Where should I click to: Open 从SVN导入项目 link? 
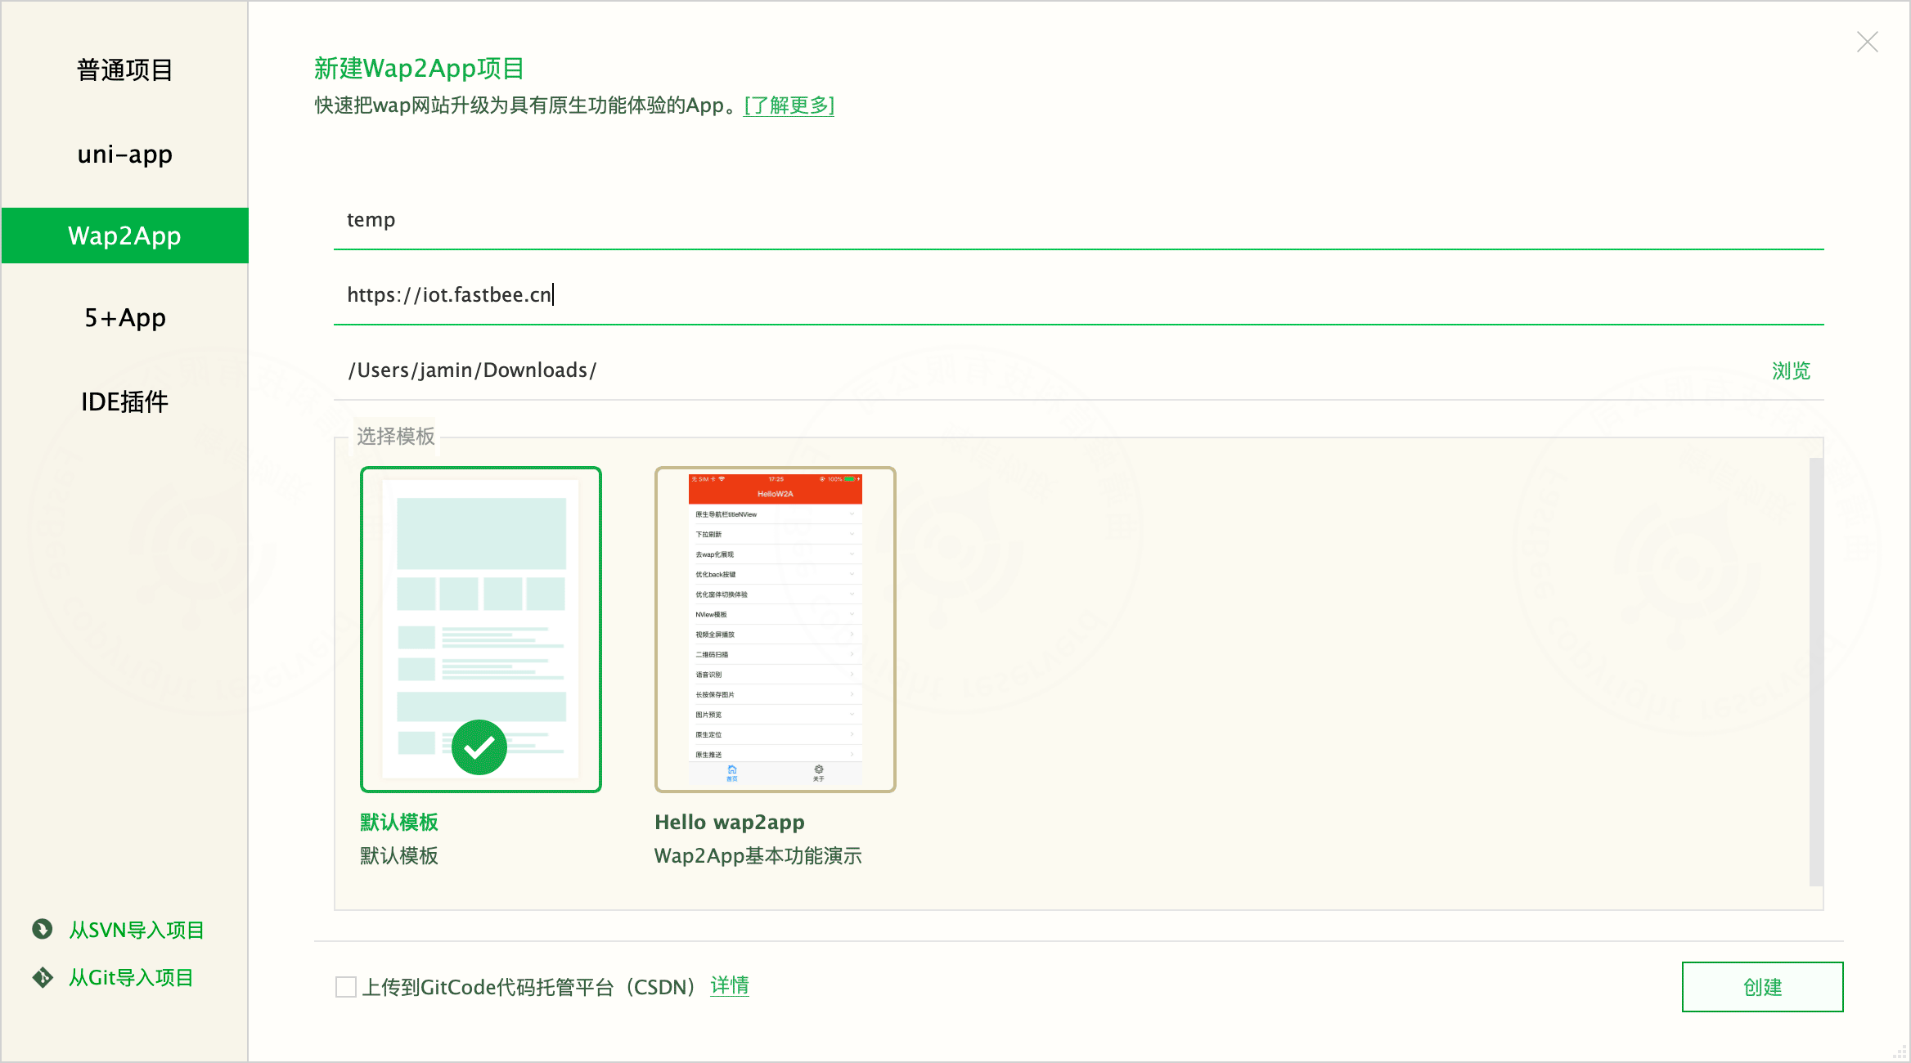click(x=137, y=931)
